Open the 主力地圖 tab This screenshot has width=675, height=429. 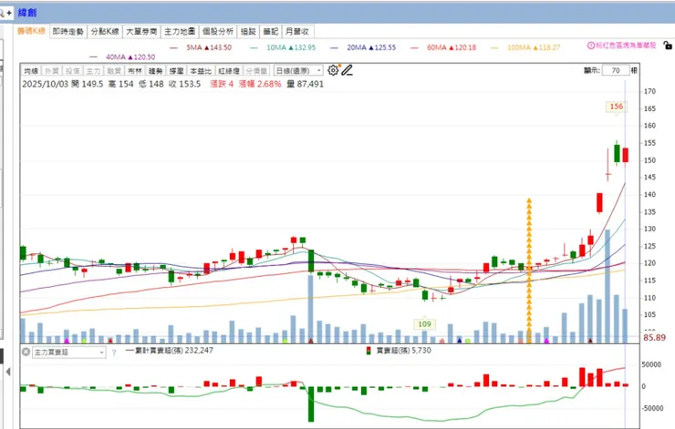coord(180,31)
